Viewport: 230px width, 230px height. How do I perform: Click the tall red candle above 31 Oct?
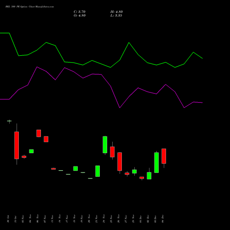[17, 145]
